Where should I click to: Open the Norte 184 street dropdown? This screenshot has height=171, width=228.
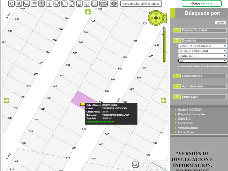pyautogui.click(x=202, y=56)
